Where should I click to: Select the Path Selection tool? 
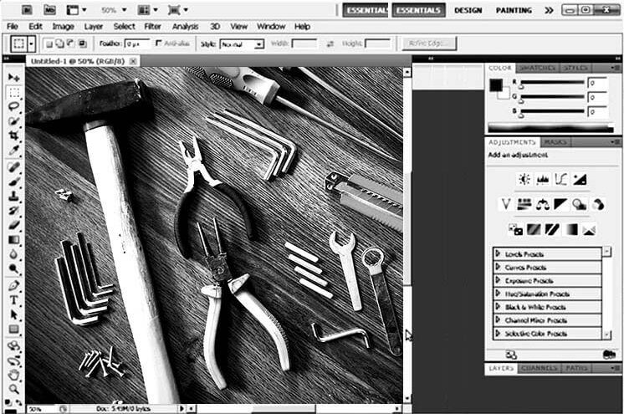coord(14,314)
